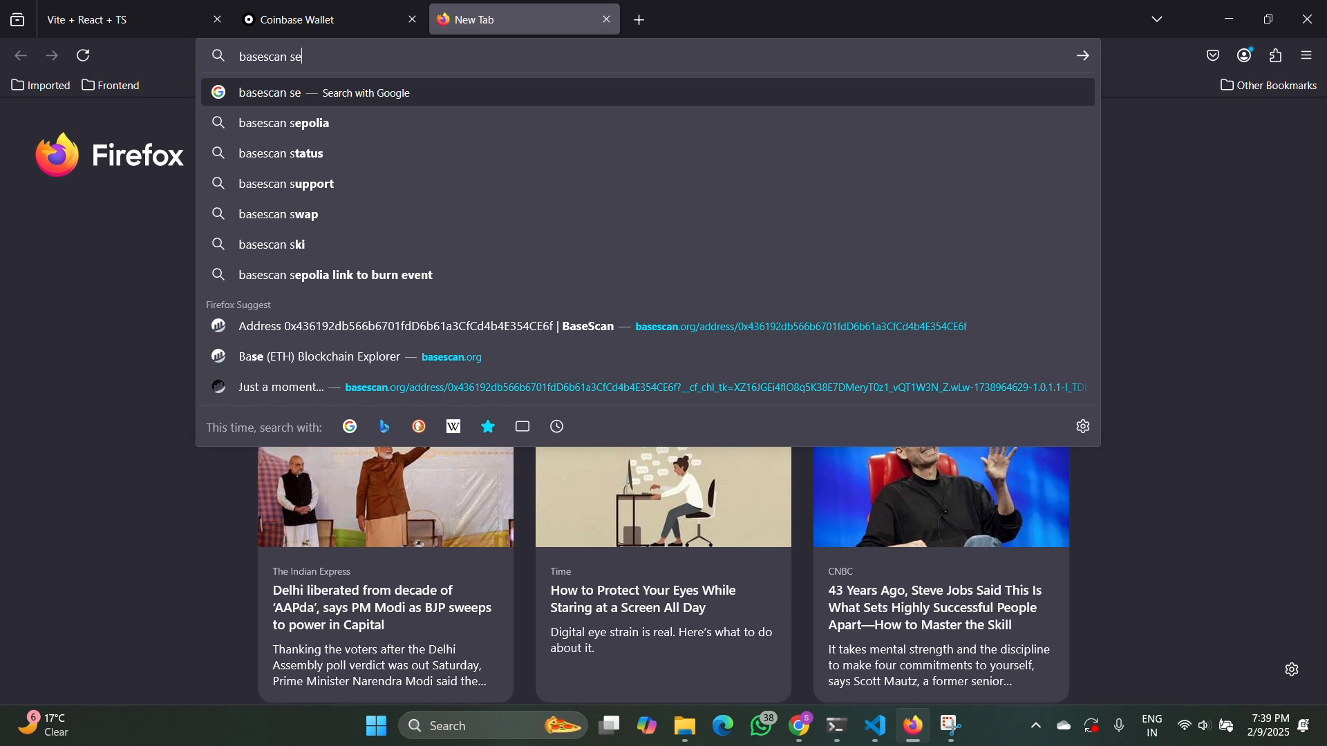Select 'basescan sepolia link to burn event' suggestion
Viewport: 1327px width, 746px height.
pyautogui.click(x=648, y=275)
